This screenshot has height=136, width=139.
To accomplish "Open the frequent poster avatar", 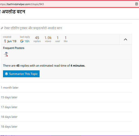I will click(x=6, y=54).
